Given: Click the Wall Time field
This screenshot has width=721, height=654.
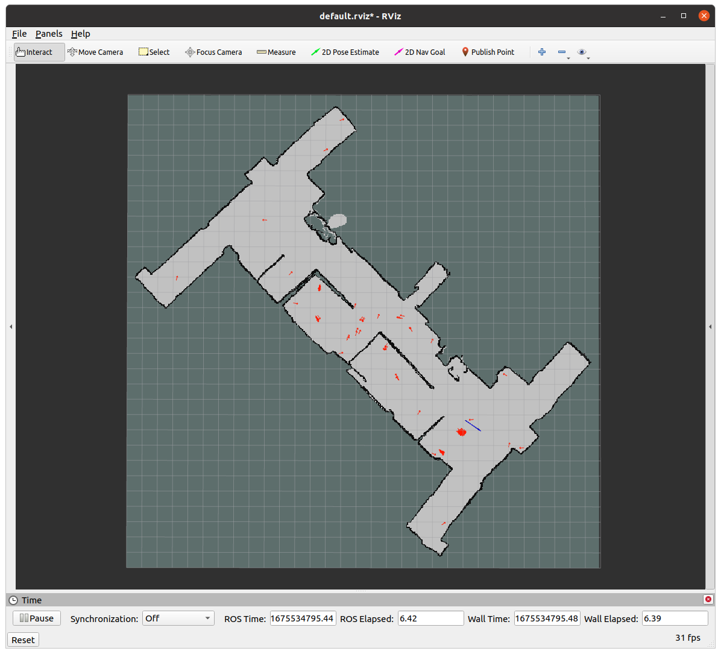Looking at the screenshot, I should (547, 618).
